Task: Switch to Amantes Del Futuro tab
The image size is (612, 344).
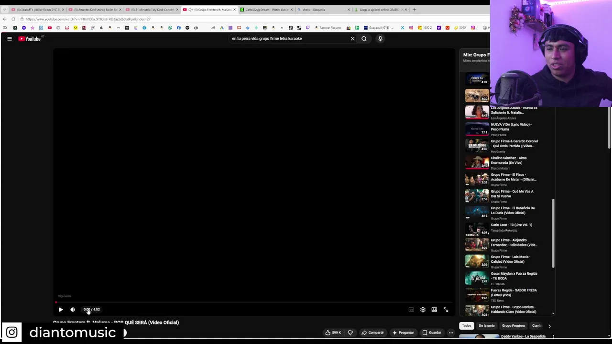Action: click(95, 10)
